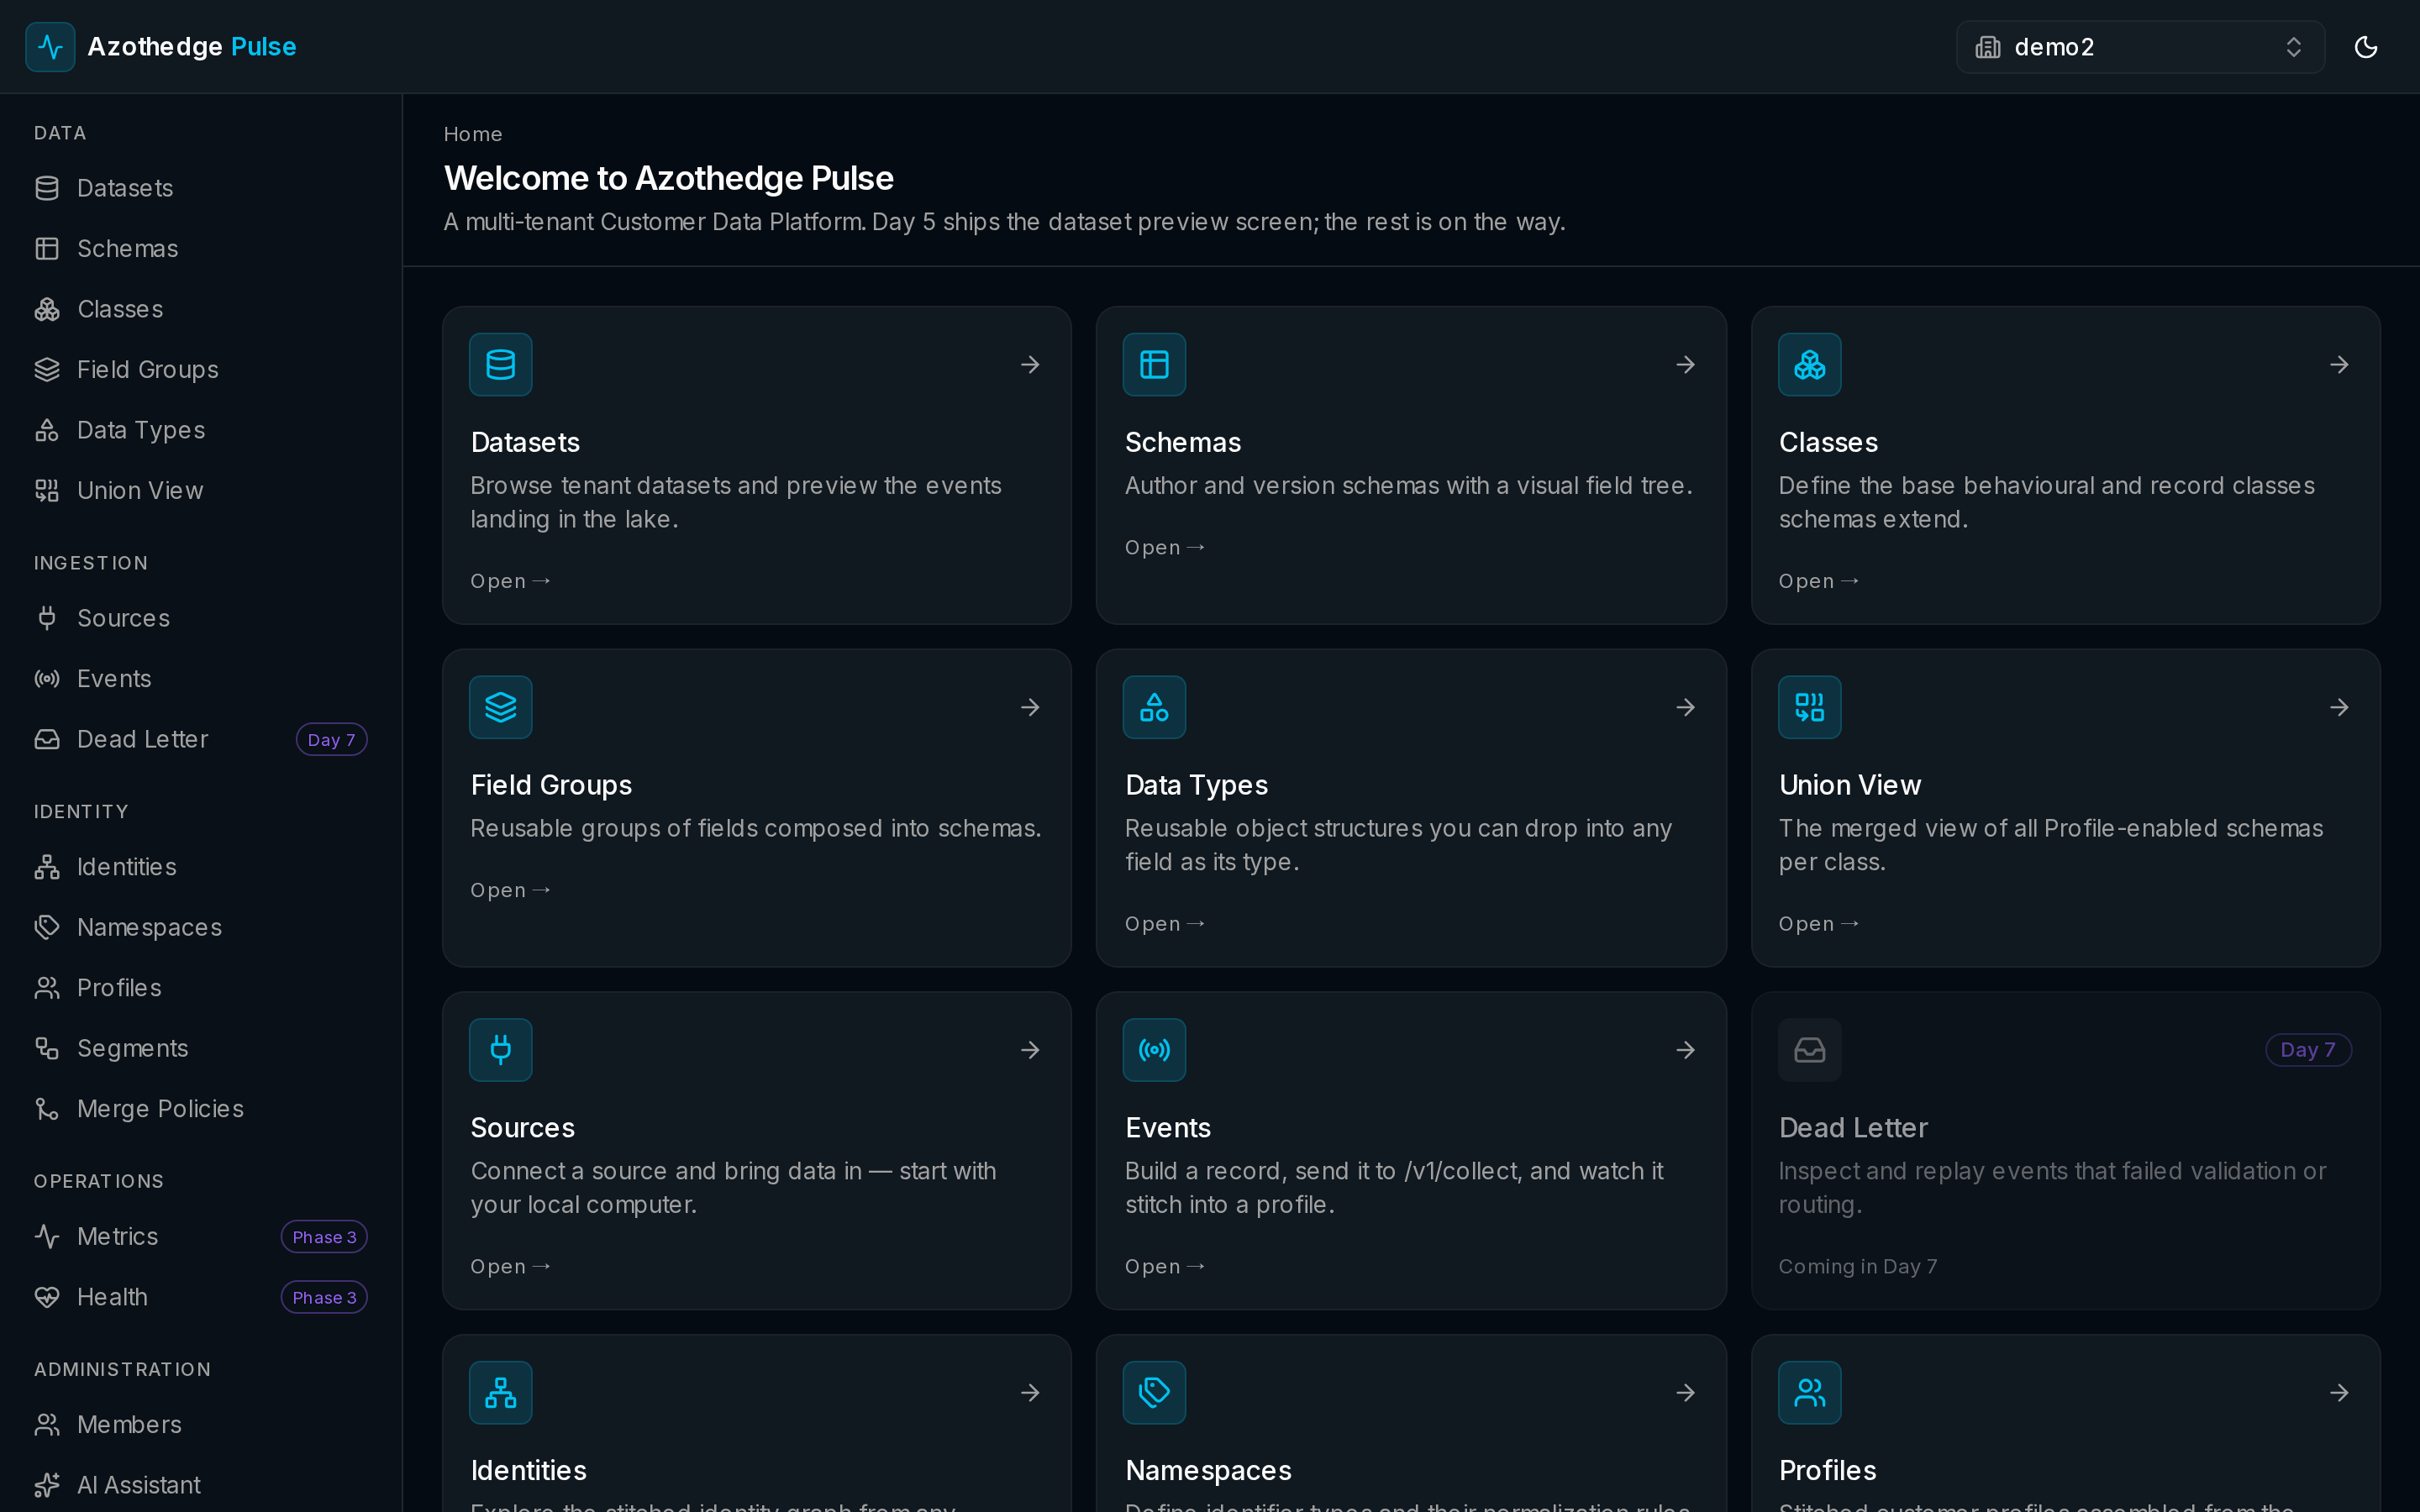Click Open link on the Sources card
Viewport: 2420px width, 1512px height.
(510, 1267)
